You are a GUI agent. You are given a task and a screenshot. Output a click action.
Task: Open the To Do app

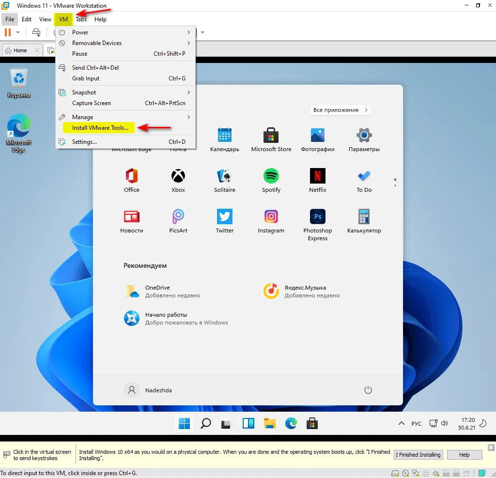pos(364,180)
